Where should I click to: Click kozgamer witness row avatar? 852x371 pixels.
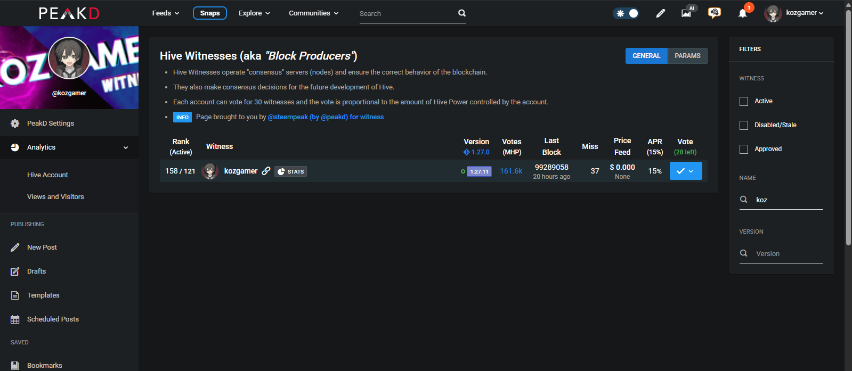click(x=210, y=171)
